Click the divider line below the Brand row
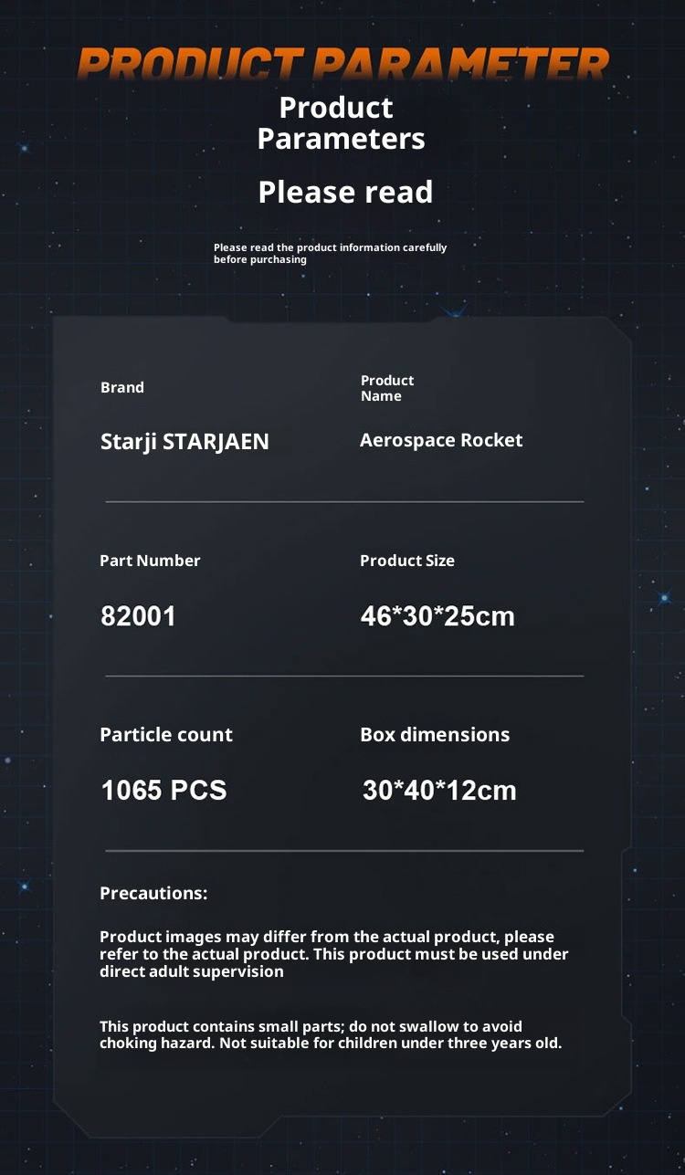 [x=343, y=502]
